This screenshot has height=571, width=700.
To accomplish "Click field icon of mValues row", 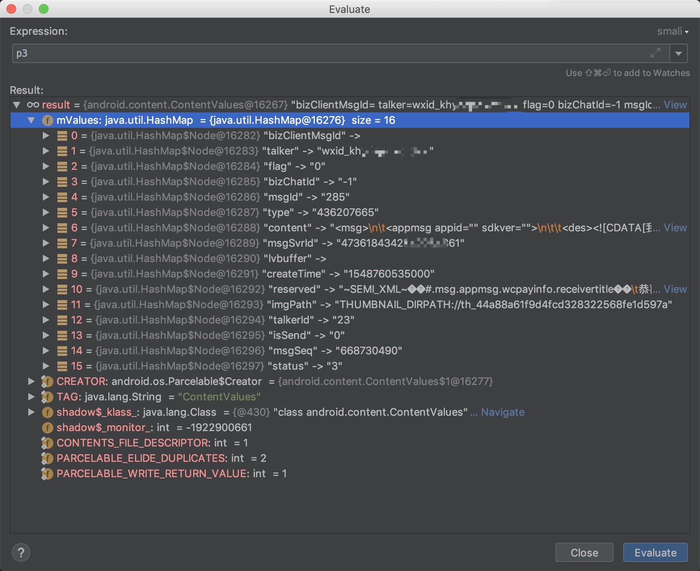I will point(47,120).
